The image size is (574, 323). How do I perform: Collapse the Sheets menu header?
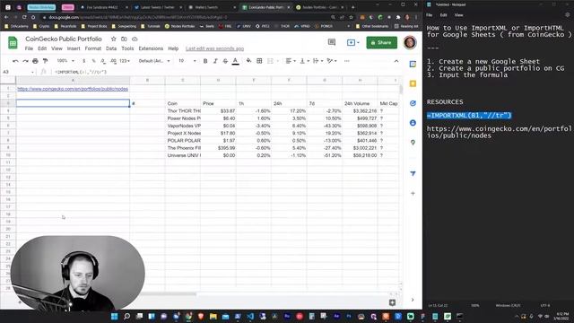coord(396,61)
